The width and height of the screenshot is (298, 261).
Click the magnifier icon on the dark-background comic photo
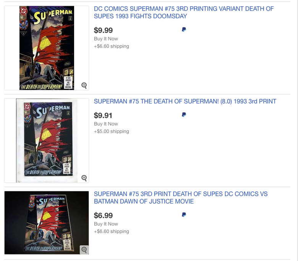tap(84, 250)
